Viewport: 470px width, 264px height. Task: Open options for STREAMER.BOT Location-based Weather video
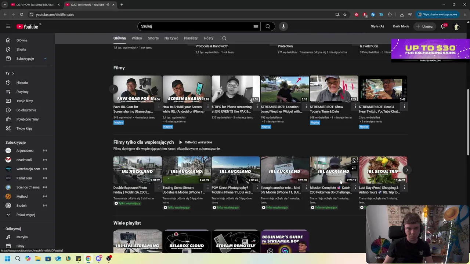[306, 107]
